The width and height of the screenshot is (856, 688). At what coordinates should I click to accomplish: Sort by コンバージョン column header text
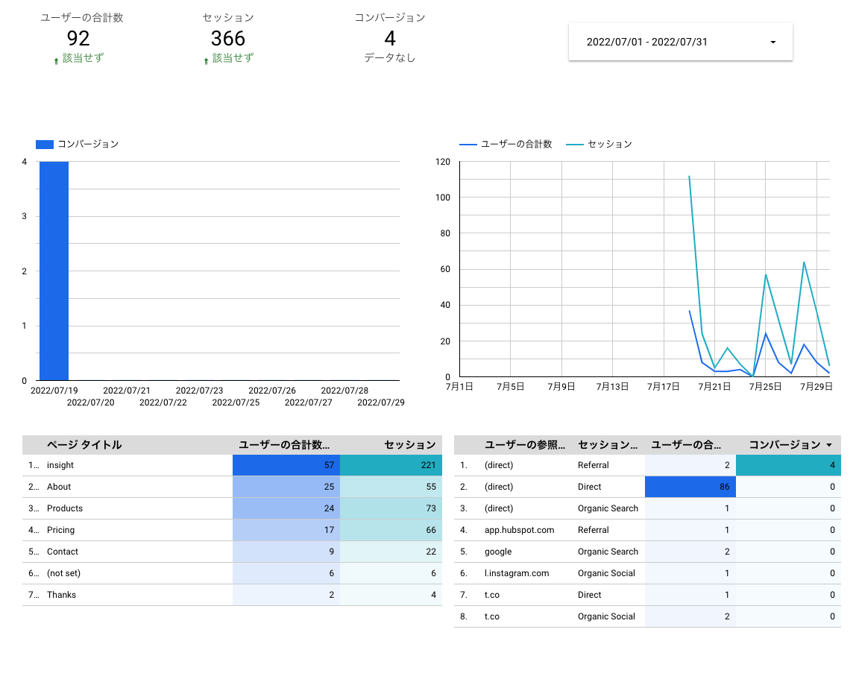point(784,445)
